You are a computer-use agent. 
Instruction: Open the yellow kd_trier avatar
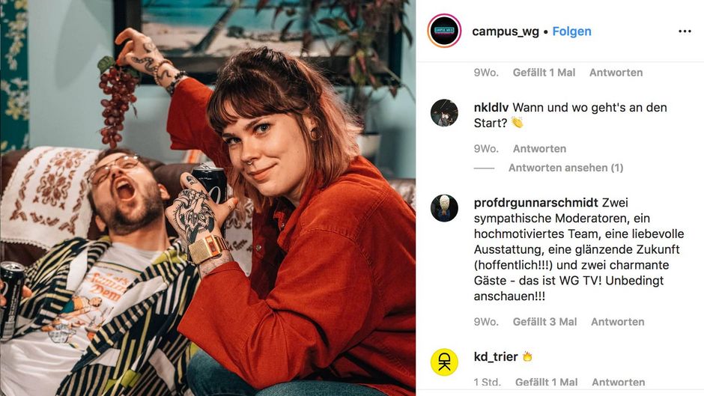(444, 362)
